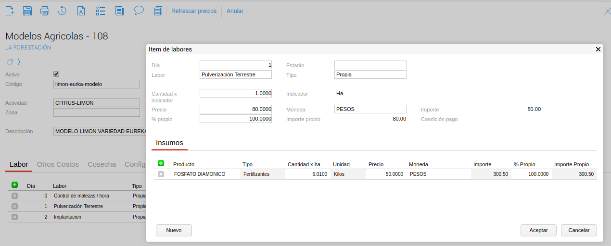Select the Insumos tab
The image size is (611, 246).
(x=169, y=143)
